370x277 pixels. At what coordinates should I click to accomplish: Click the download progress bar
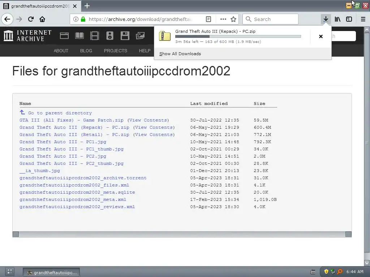[x=238, y=36]
